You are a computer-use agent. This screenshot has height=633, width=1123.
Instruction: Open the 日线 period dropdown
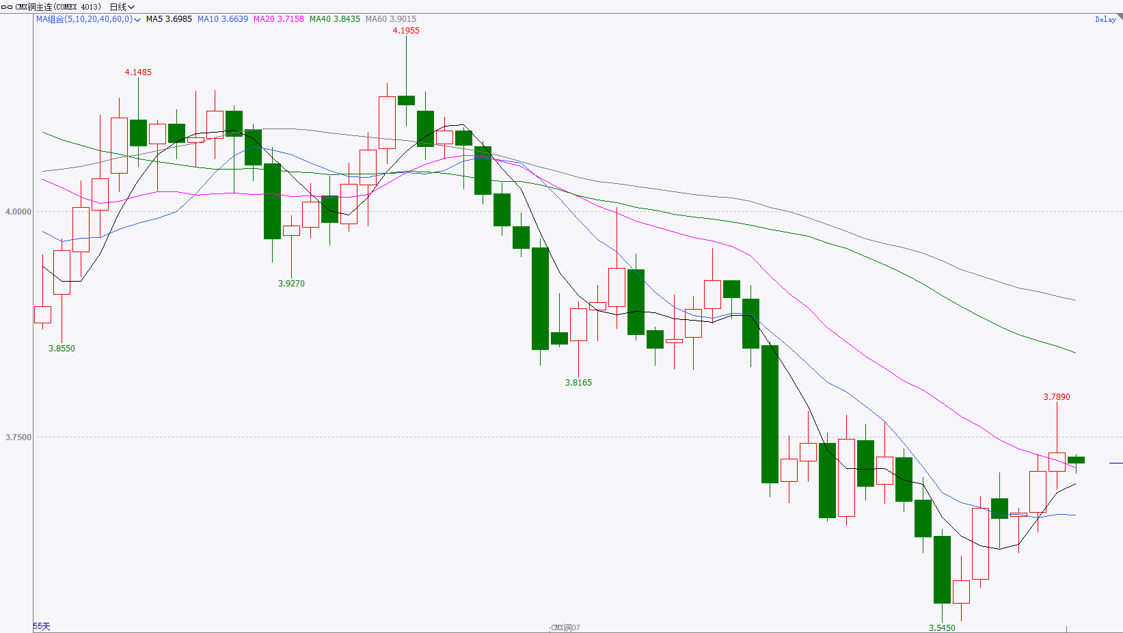[x=122, y=7]
